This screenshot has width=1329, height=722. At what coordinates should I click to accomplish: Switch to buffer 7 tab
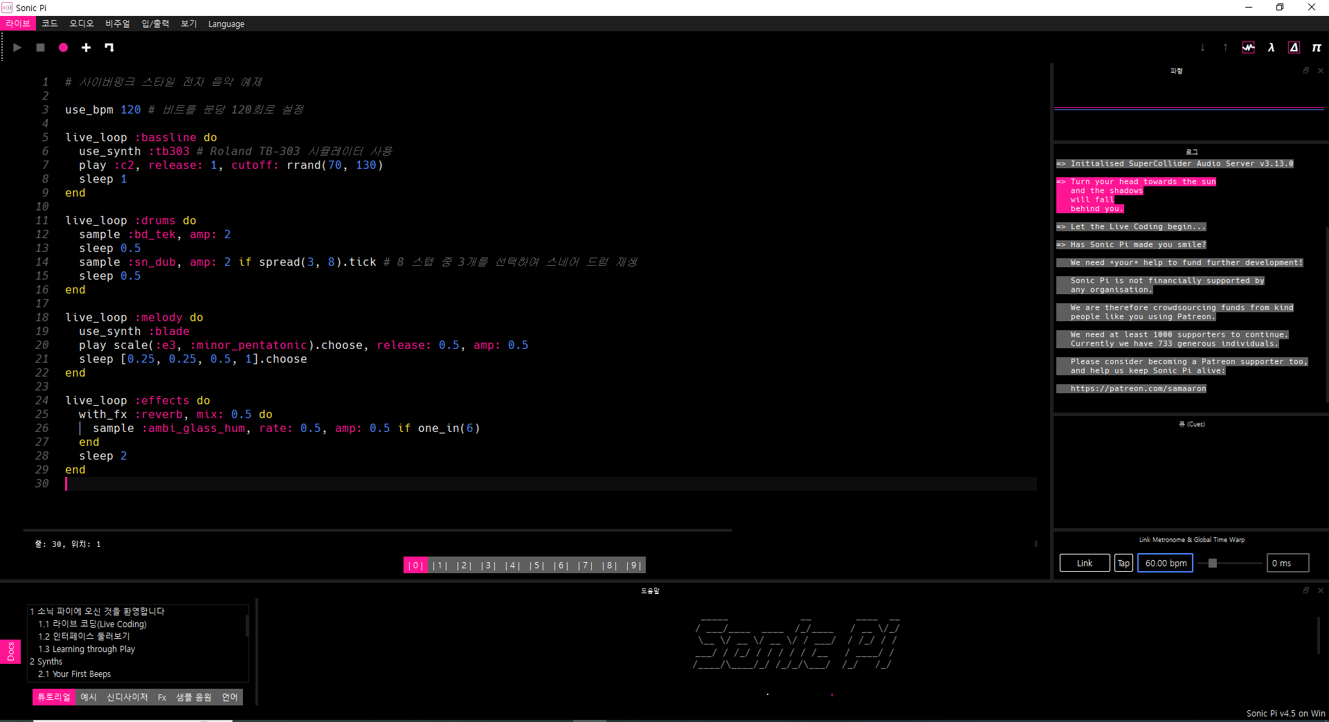(x=585, y=566)
